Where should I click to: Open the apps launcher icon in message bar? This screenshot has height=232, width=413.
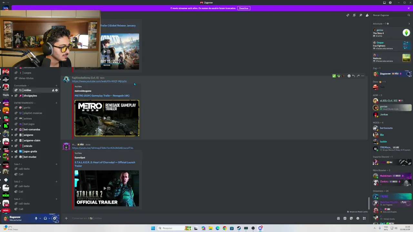(x=364, y=218)
